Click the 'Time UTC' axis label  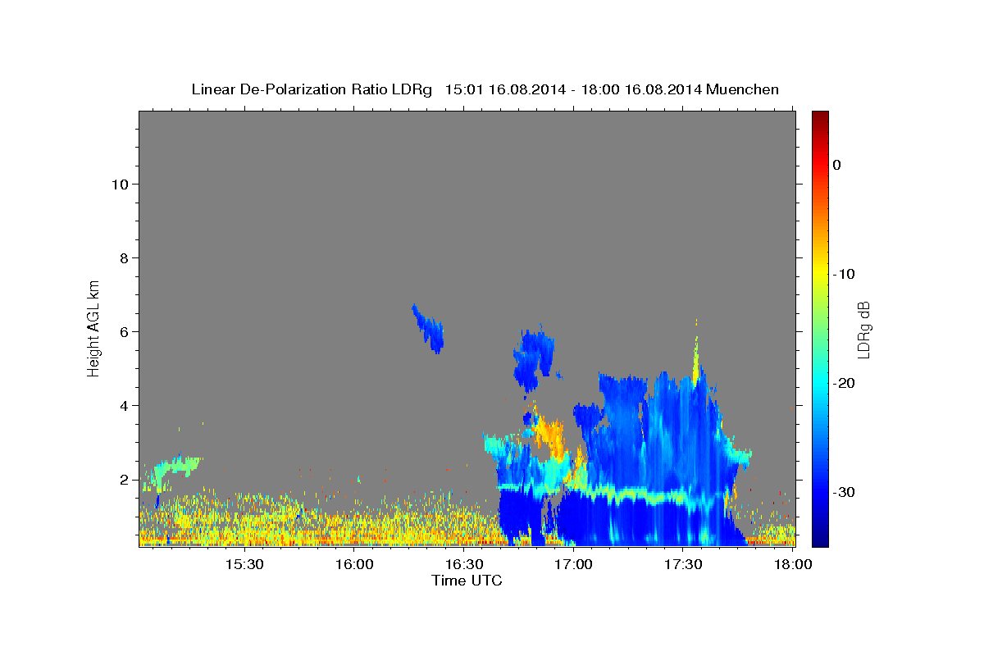(x=467, y=581)
